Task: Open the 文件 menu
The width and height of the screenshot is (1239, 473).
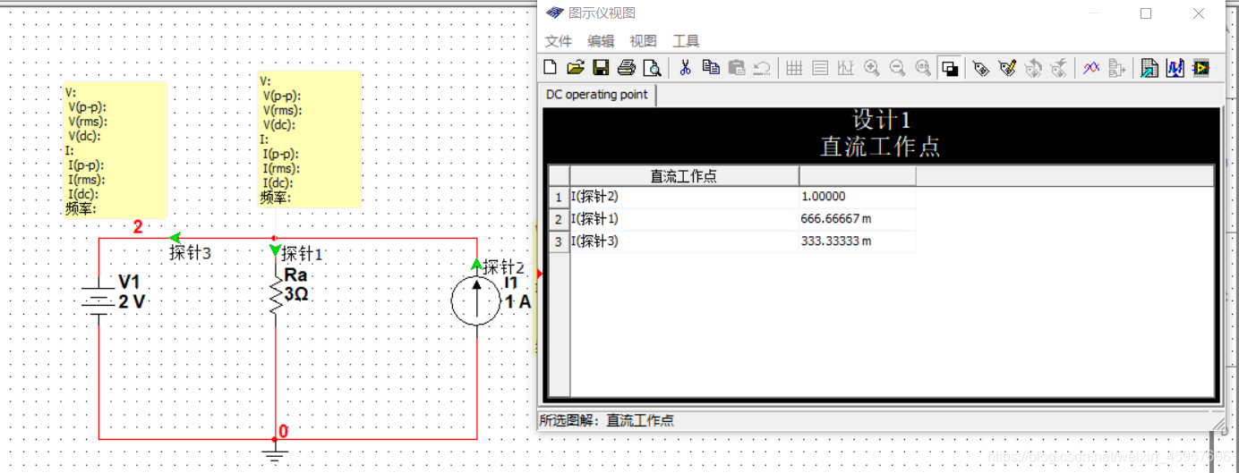Action: [x=559, y=41]
